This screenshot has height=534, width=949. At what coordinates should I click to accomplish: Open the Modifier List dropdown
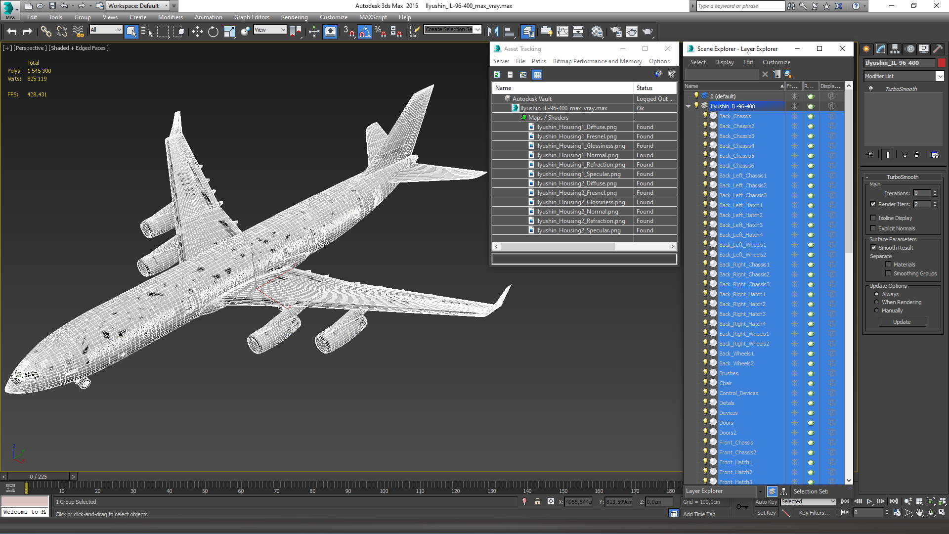(940, 76)
